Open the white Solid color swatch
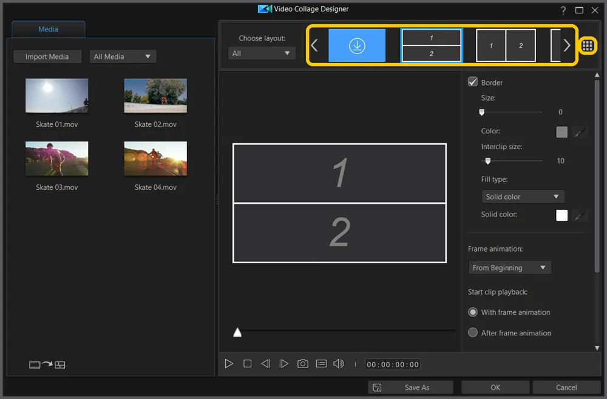This screenshot has height=399, width=607. pos(561,215)
